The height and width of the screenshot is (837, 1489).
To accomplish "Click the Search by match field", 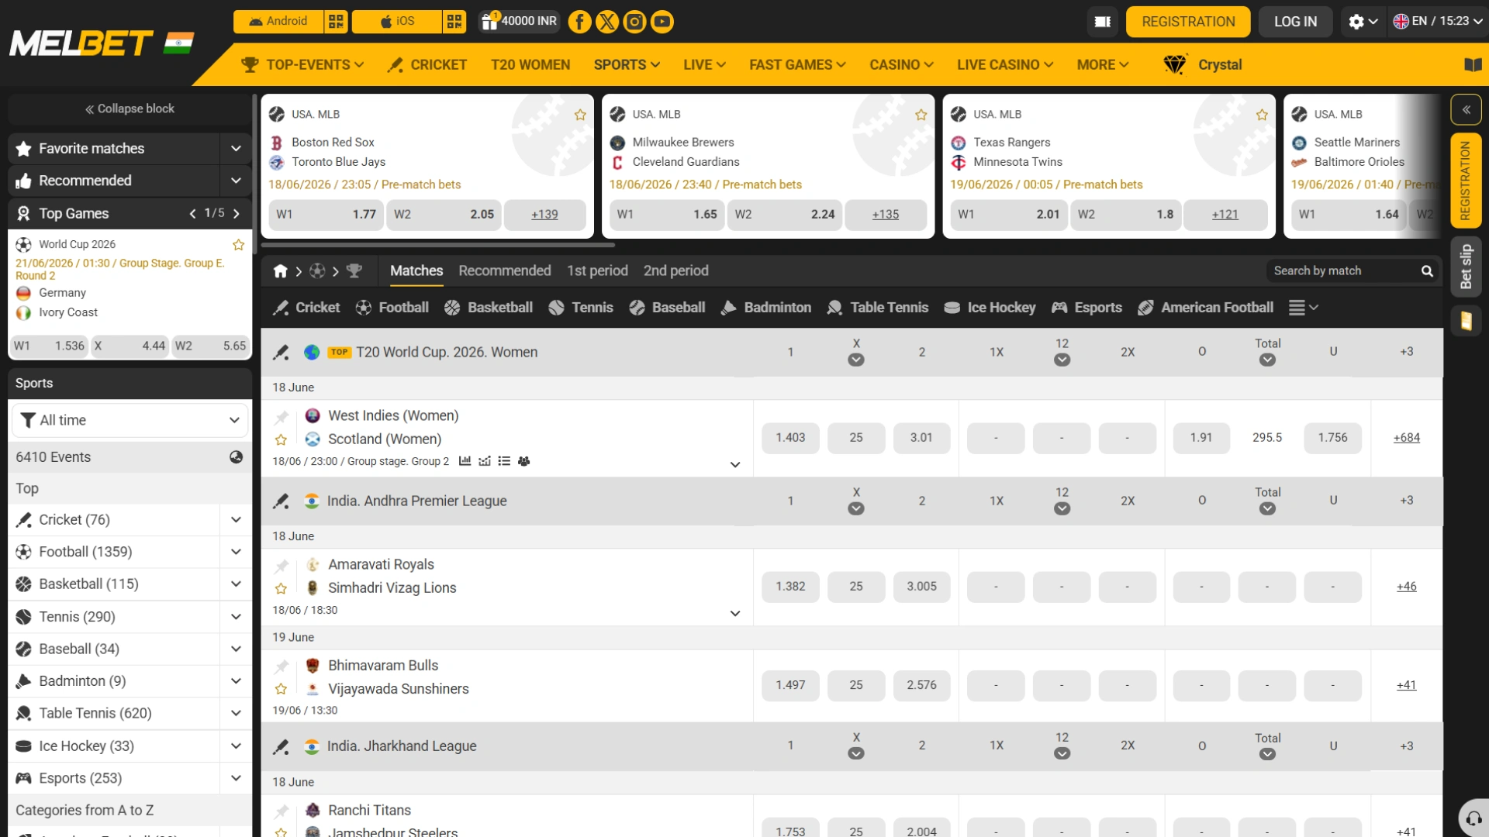I will 1344,271.
